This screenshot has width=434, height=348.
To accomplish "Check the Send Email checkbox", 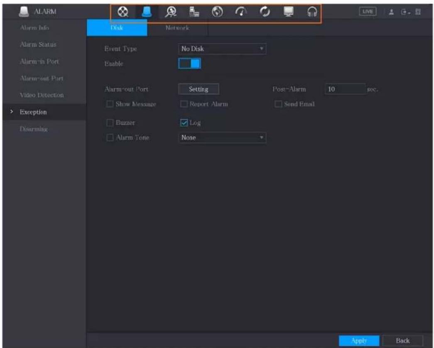I will coord(278,104).
